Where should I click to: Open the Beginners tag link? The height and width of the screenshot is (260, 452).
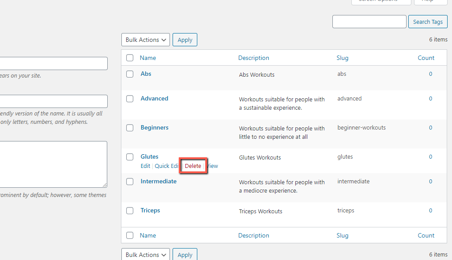click(154, 127)
